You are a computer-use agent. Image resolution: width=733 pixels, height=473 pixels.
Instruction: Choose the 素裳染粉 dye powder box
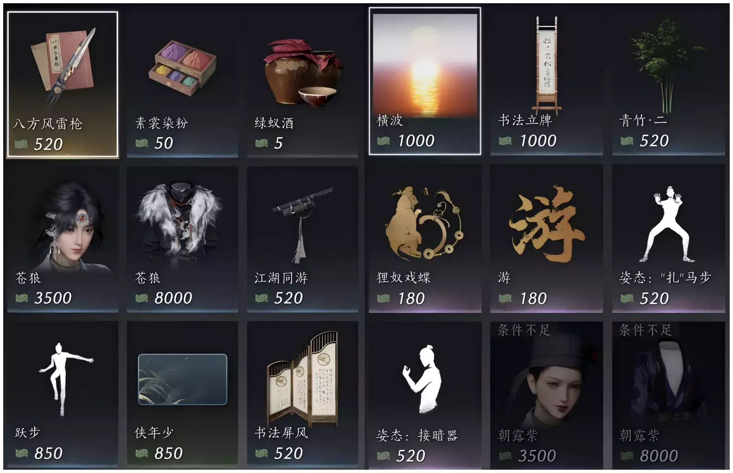coord(182,85)
